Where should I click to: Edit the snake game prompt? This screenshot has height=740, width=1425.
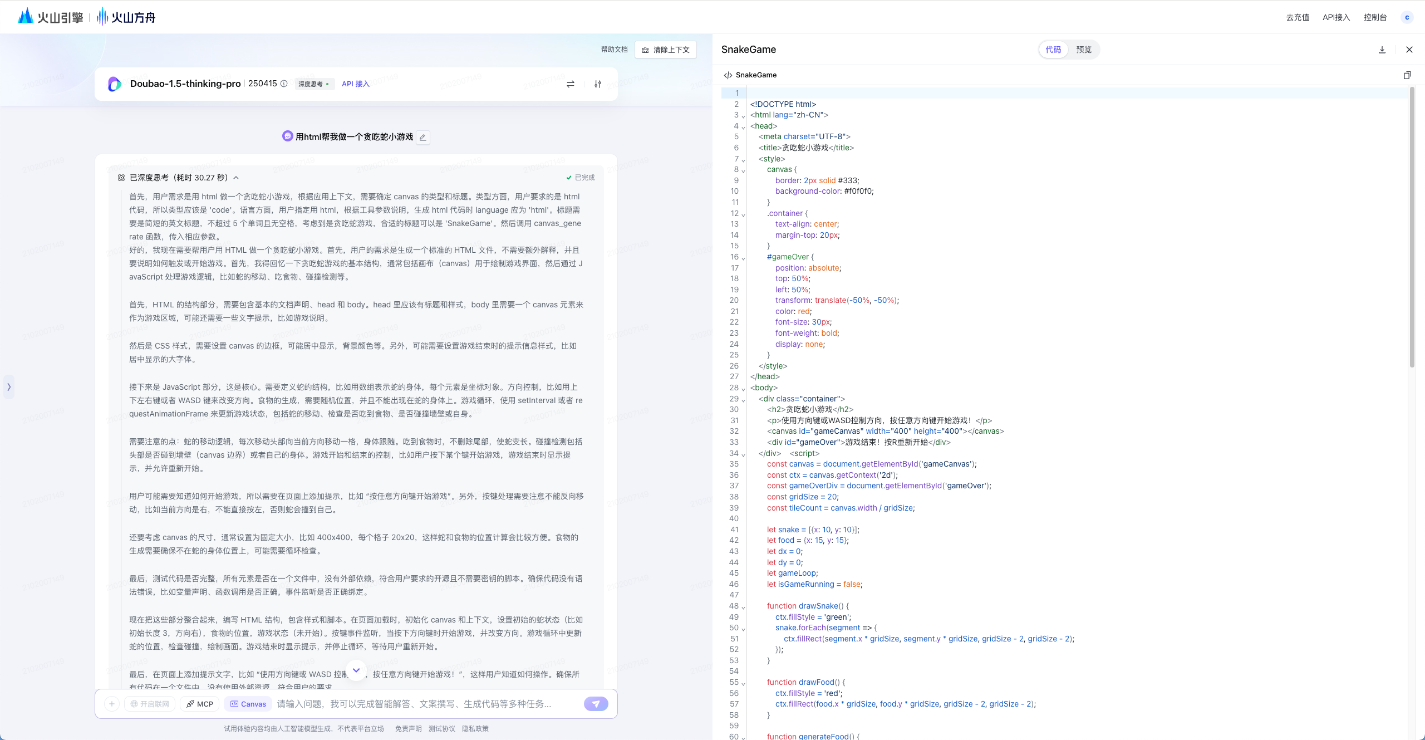423,137
